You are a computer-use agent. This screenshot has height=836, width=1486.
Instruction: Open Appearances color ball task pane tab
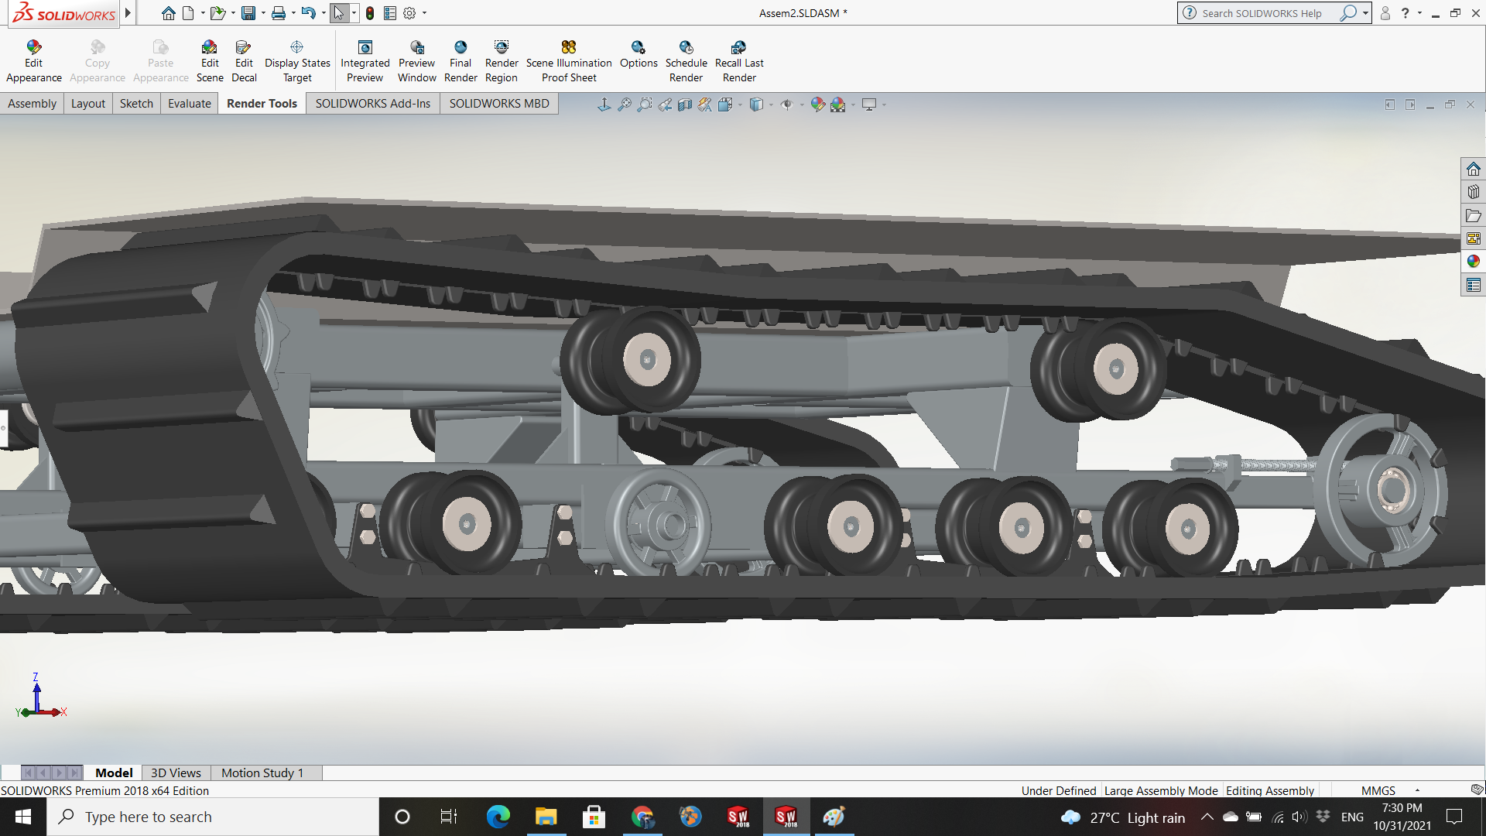coord(1473,262)
